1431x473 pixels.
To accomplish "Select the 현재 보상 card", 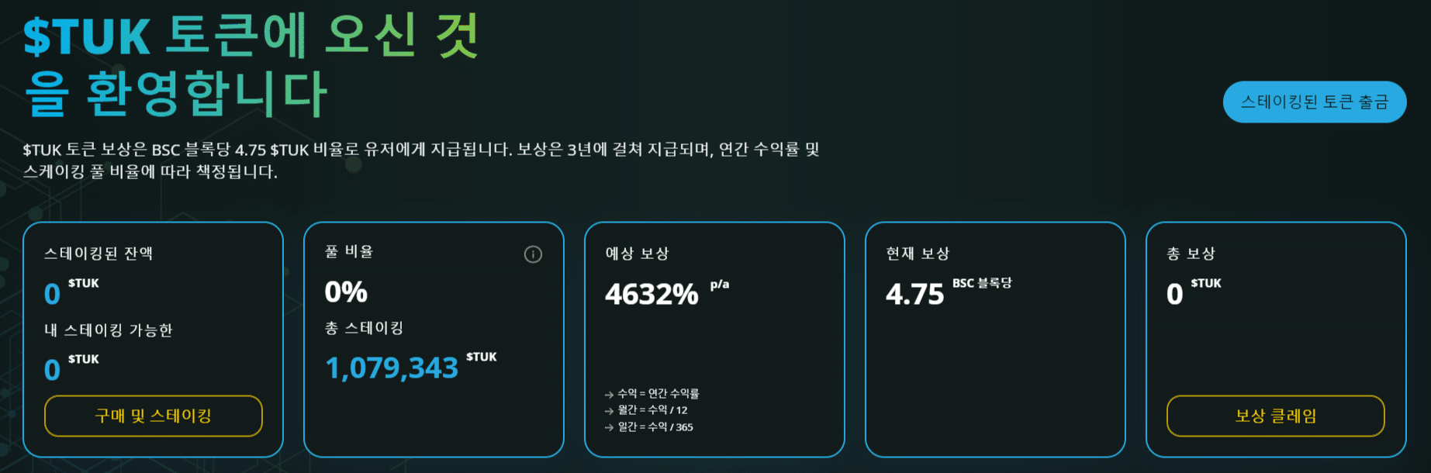I will (x=997, y=337).
